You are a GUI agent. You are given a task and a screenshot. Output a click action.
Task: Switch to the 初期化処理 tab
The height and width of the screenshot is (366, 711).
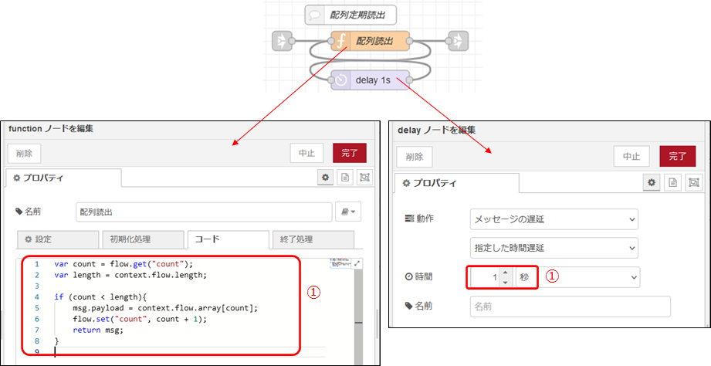pos(142,239)
